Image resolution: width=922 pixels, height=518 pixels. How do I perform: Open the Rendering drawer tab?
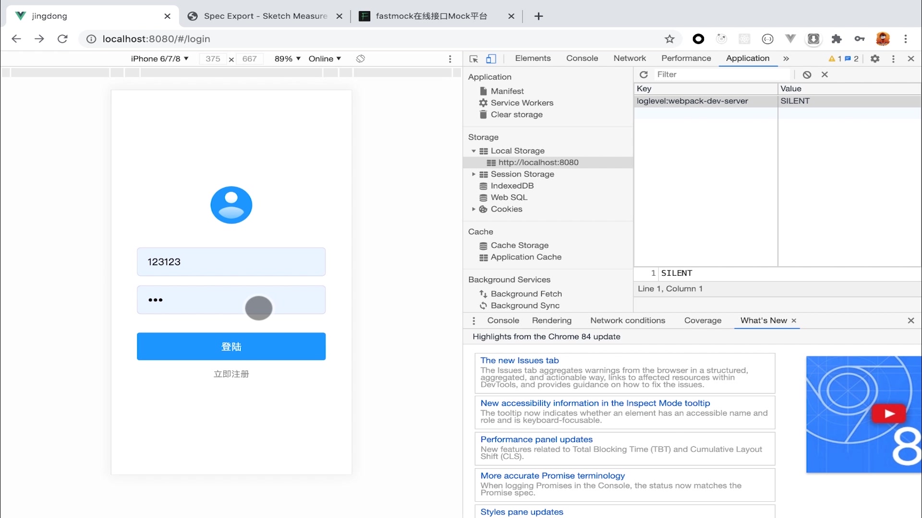[551, 320]
